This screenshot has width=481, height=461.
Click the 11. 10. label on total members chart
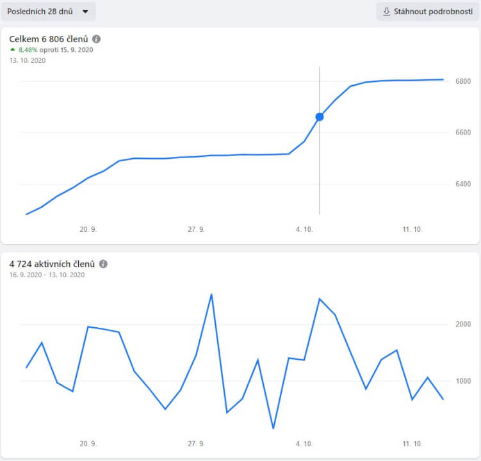click(x=412, y=229)
